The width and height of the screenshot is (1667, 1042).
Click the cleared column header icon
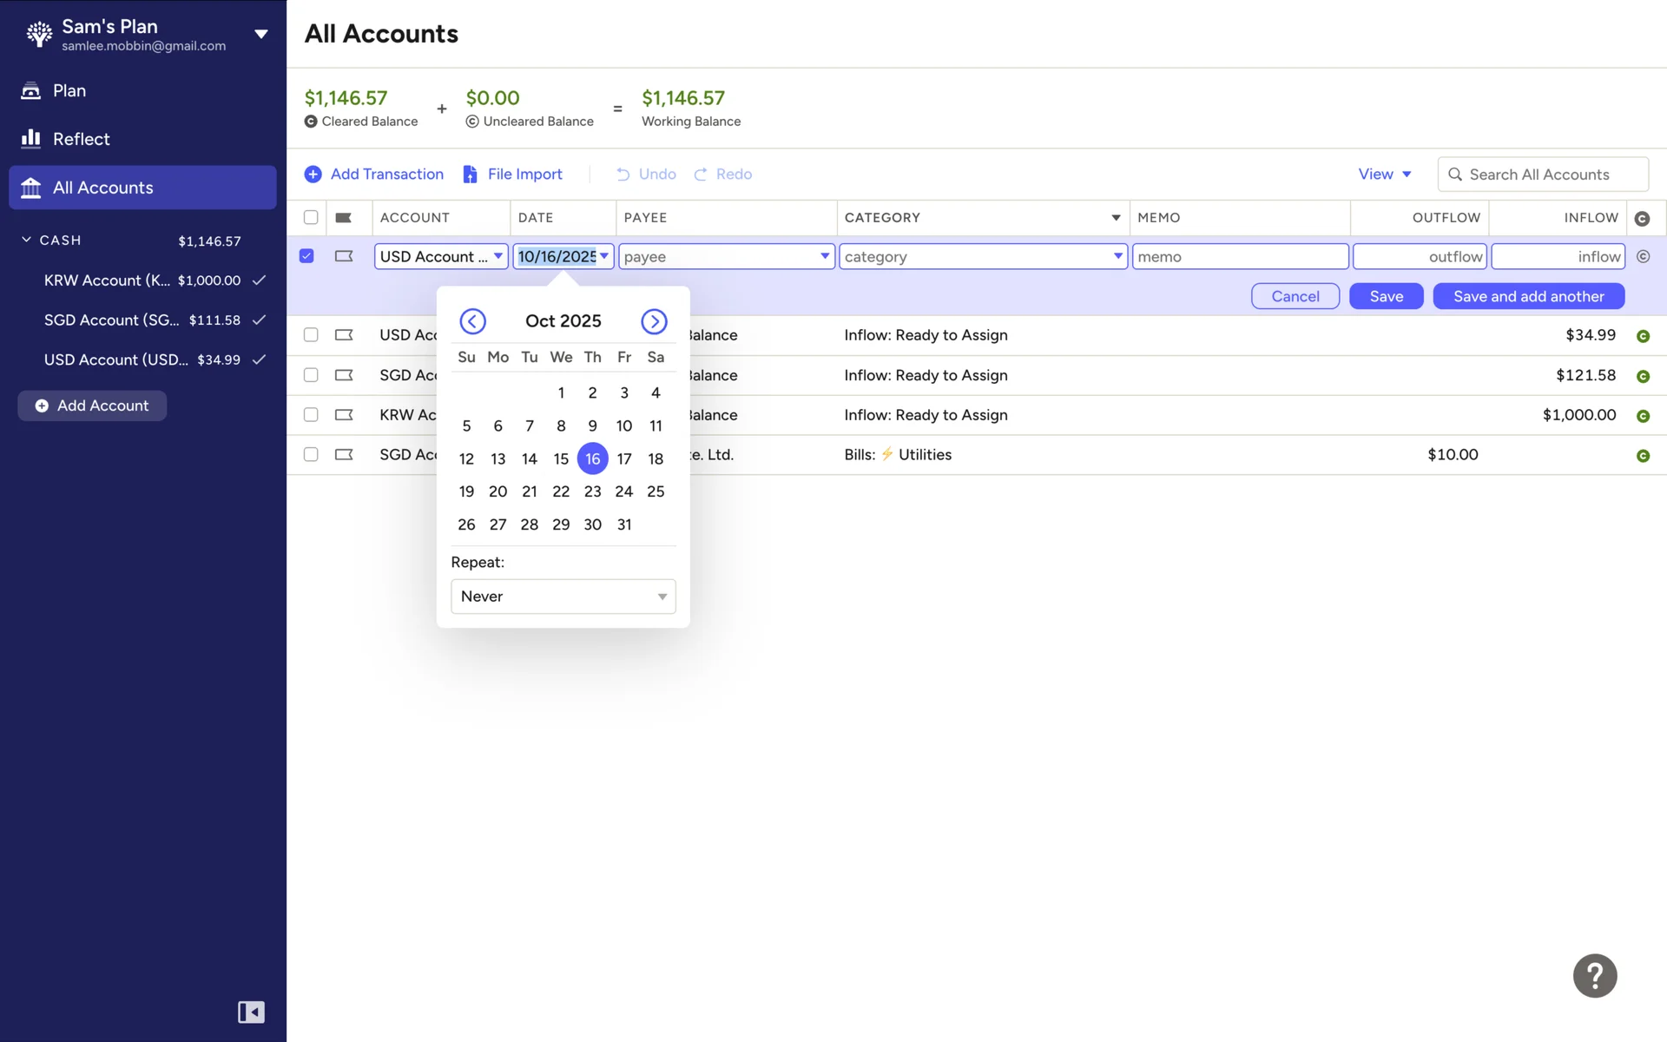pyautogui.click(x=1642, y=219)
